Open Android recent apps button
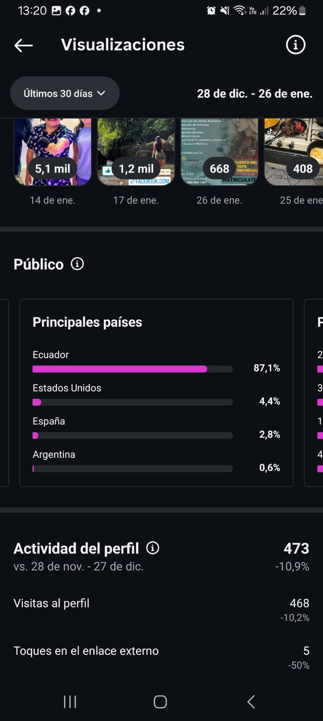 coord(70,702)
